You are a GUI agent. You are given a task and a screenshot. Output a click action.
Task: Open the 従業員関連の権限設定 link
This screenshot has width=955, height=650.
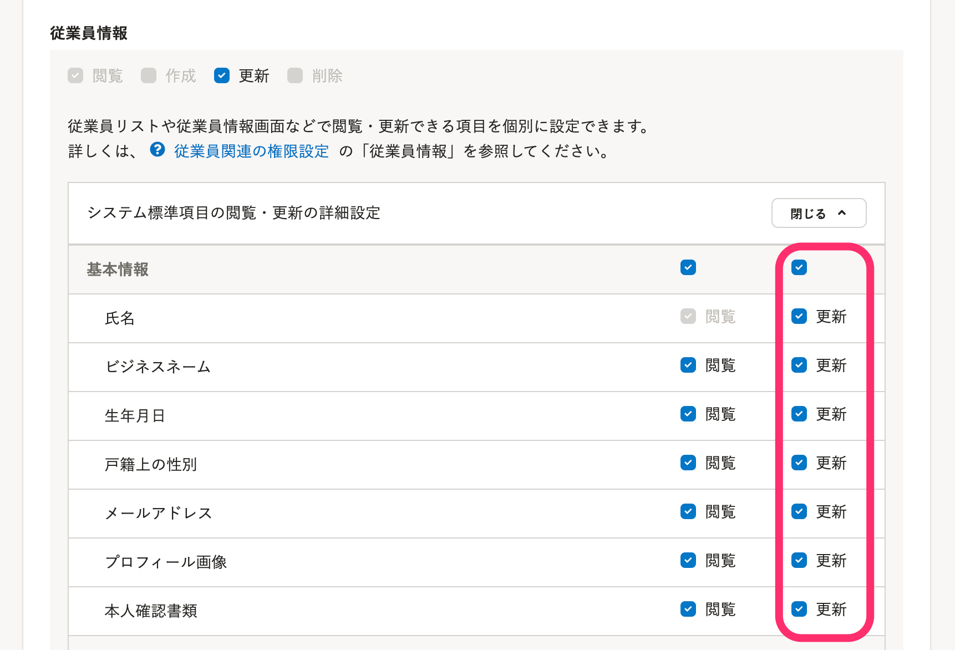click(x=251, y=151)
